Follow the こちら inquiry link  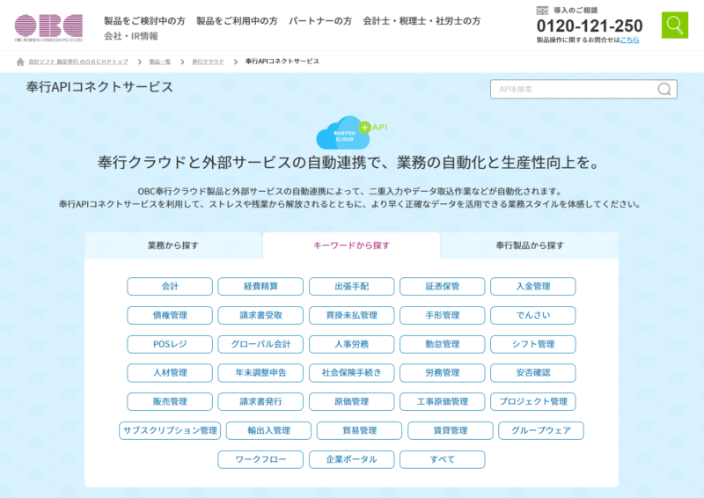point(629,40)
